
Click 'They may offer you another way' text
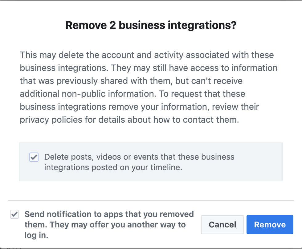pos(117,225)
